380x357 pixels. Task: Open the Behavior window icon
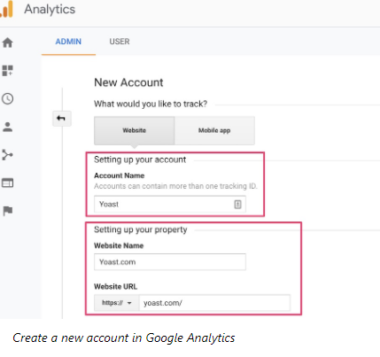tap(8, 182)
